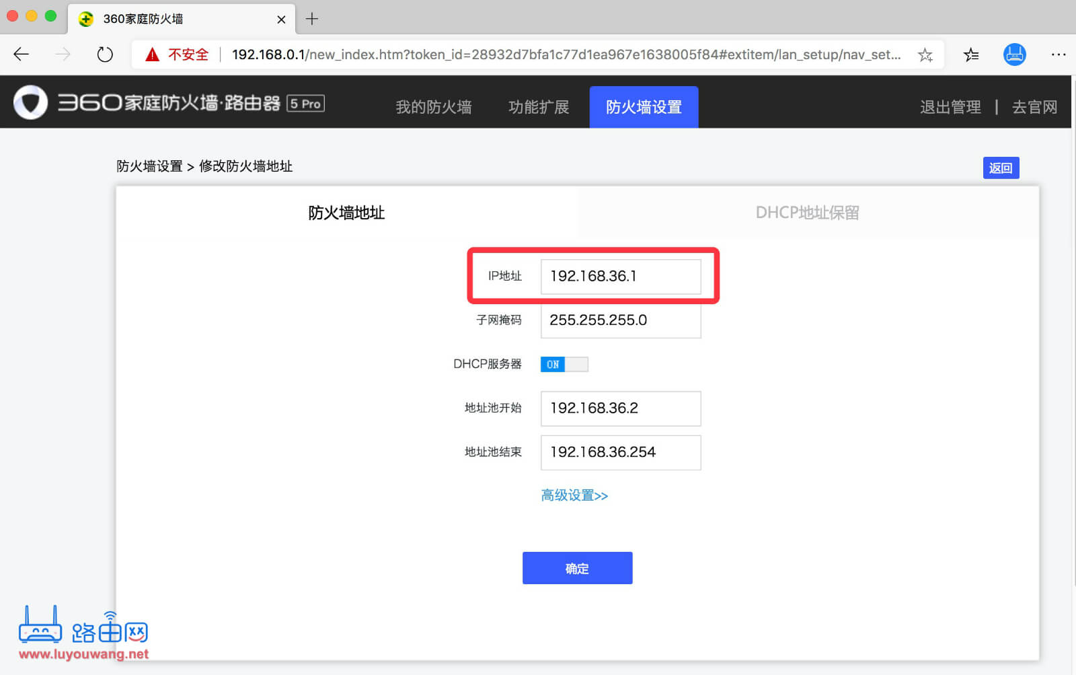Click the star to bookmark this page
Image resolution: width=1076 pixels, height=675 pixels.
926,55
